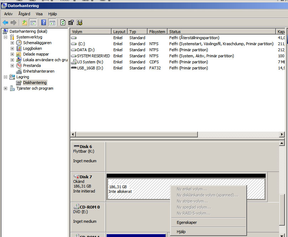Viewport: 288px width, 237px height.
Task: Open the Åtgärd menu
Action: click(24, 14)
